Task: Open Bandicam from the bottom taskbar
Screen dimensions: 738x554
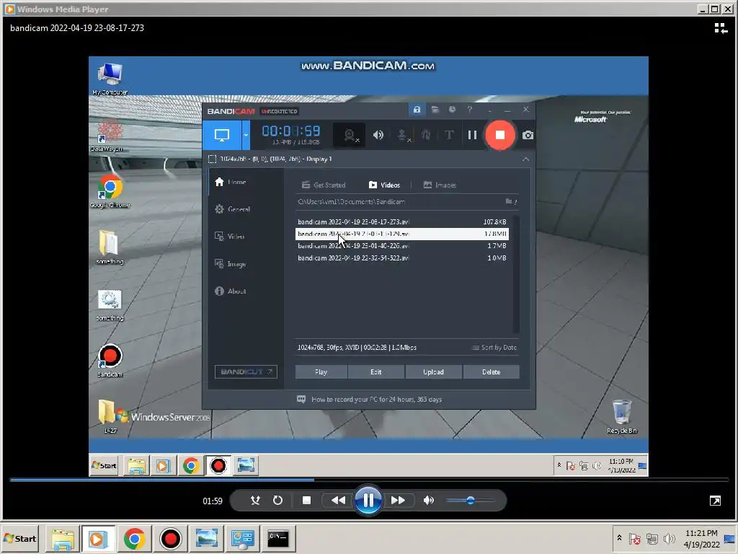Action: pyautogui.click(x=170, y=538)
